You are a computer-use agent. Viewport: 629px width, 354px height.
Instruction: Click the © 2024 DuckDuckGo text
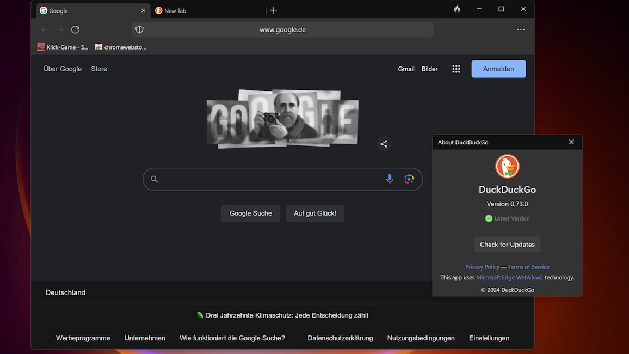pyautogui.click(x=507, y=290)
